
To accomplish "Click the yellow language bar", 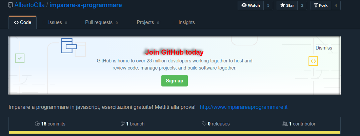I will [175, 132].
